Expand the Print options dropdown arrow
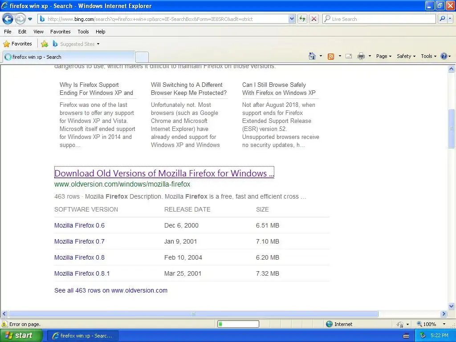Image resolution: width=456 pixels, height=342 pixels. (370, 56)
